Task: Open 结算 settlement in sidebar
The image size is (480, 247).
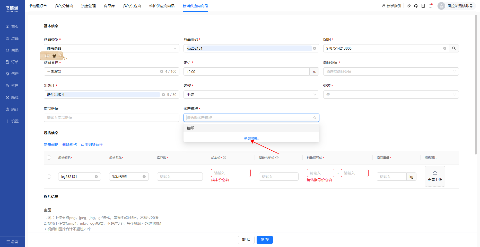Action: click(12, 97)
